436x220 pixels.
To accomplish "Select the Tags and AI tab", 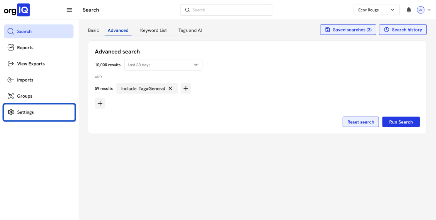I will click(x=190, y=30).
